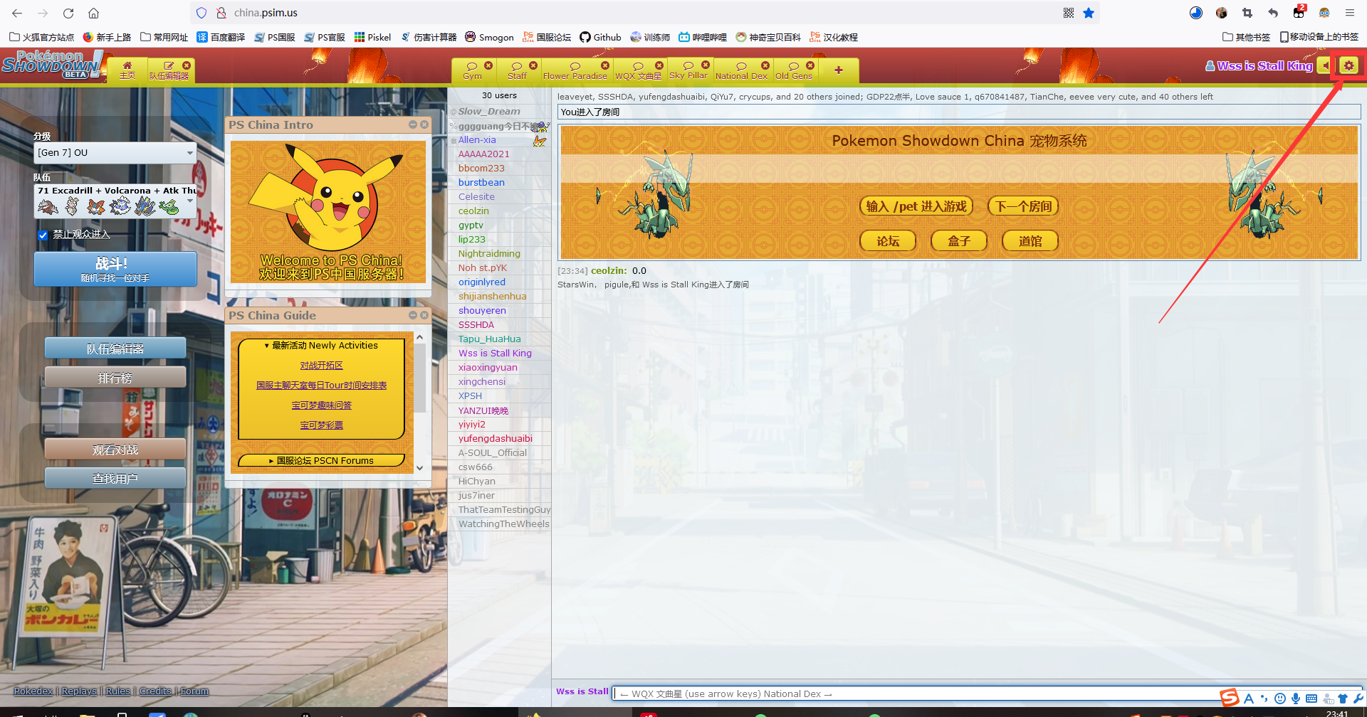Close the Sky Pillar room tab

(706, 65)
